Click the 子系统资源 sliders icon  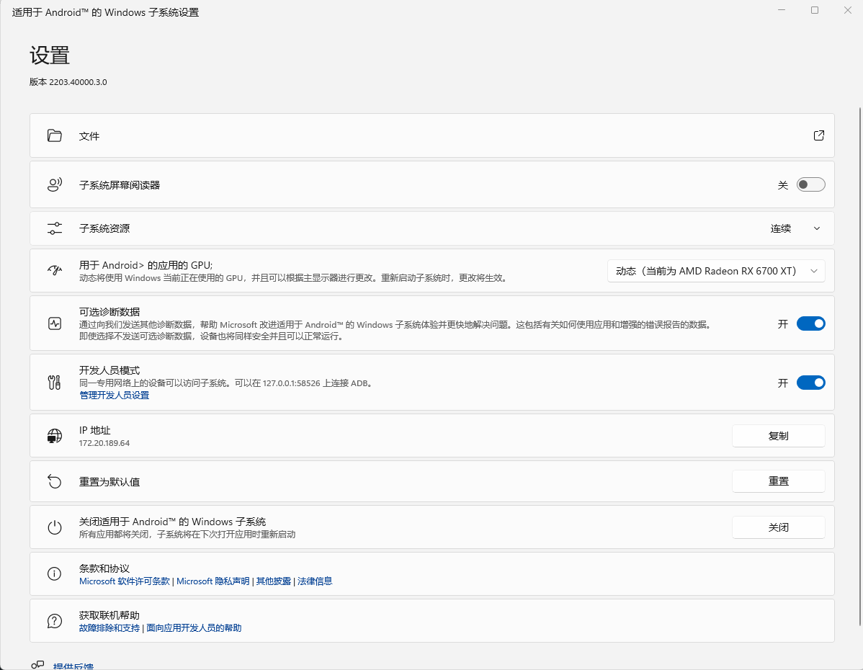(55, 228)
